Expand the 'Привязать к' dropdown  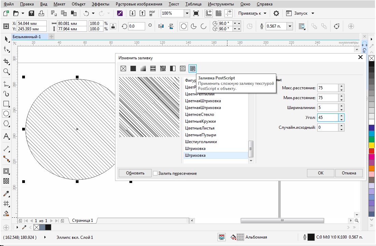pos(265,13)
